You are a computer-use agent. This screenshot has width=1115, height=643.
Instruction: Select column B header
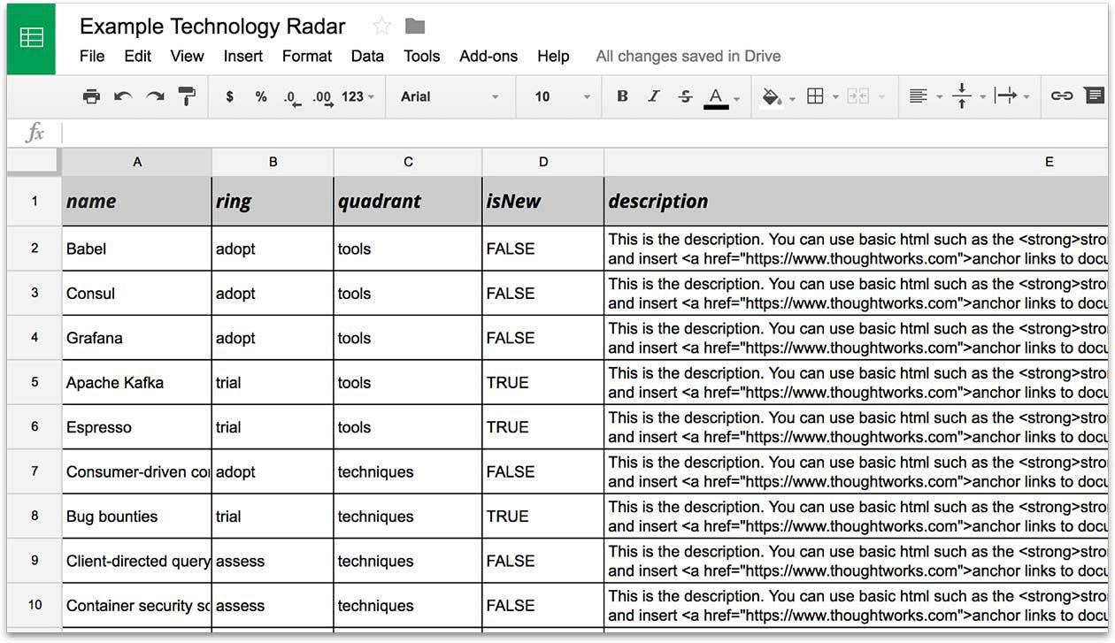click(x=273, y=162)
